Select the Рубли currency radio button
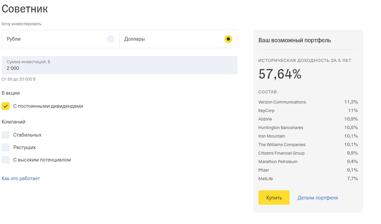This screenshot has height=224, width=381. pyautogui.click(x=110, y=39)
